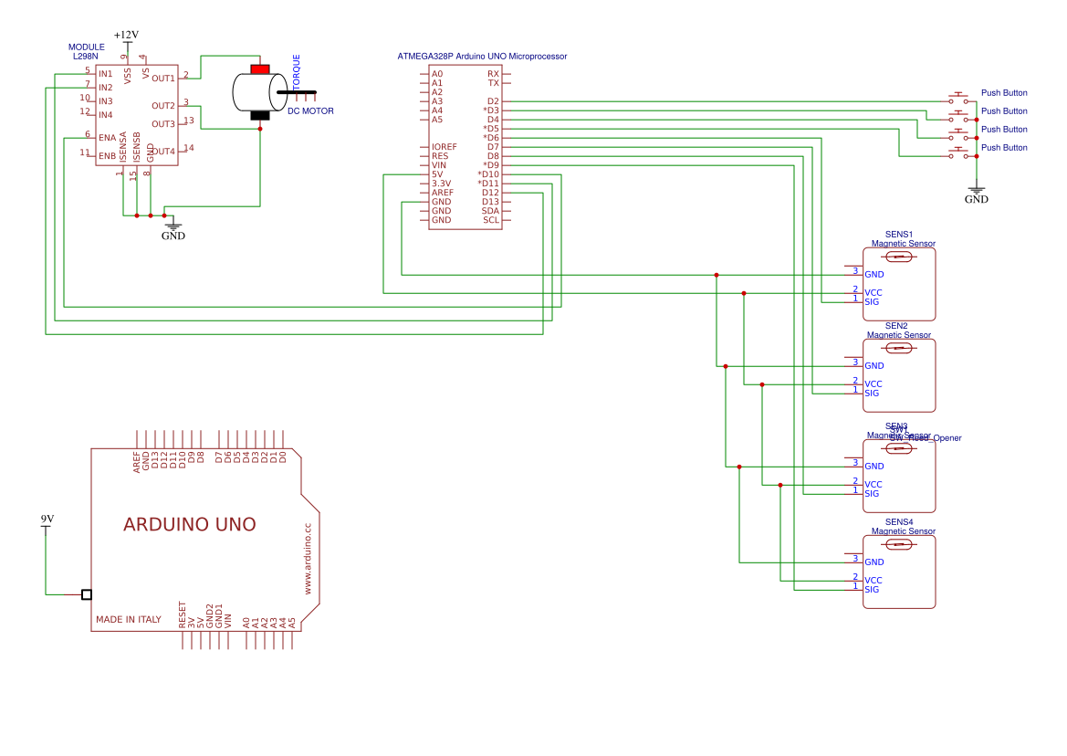Click the SENS4 magnetic sensor reed symbol
Viewport: 1067px width, 756px height.
click(899, 544)
